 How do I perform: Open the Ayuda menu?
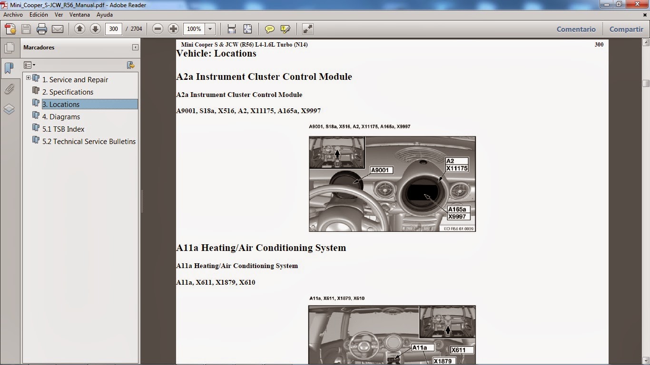[x=105, y=15]
